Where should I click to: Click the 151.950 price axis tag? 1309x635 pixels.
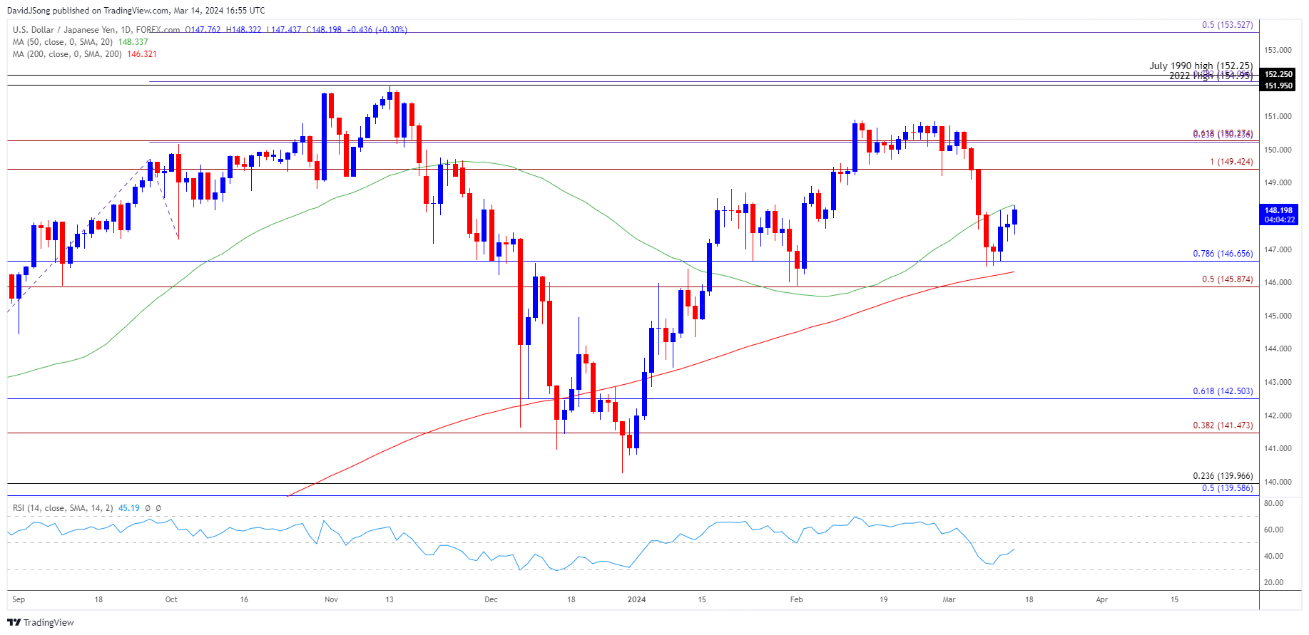[x=1278, y=86]
